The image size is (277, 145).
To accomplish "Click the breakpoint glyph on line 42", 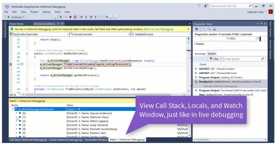I will 11,64.
